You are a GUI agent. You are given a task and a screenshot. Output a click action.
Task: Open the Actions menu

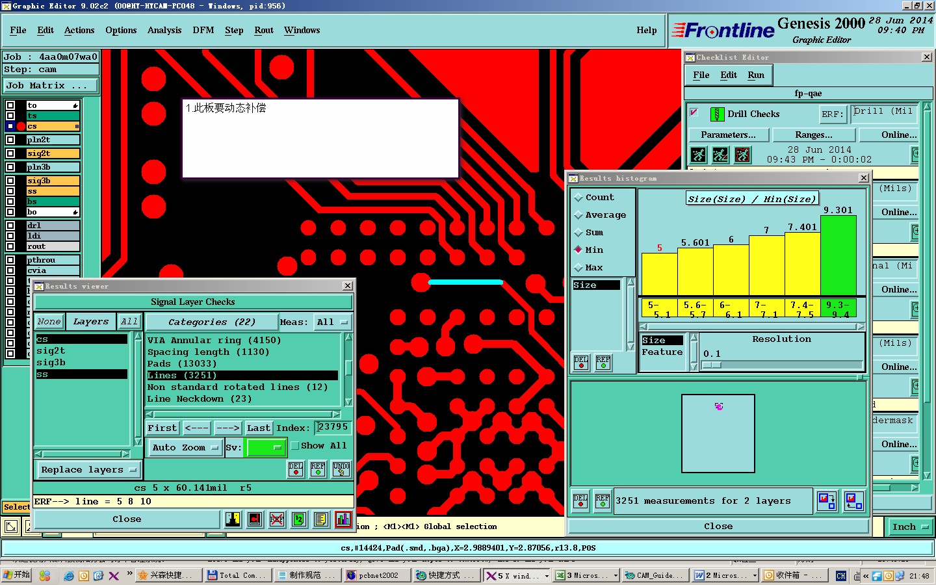tap(79, 31)
